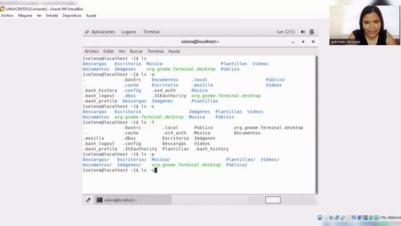Click VirtualBox keyboard capture icon

[377, 218]
